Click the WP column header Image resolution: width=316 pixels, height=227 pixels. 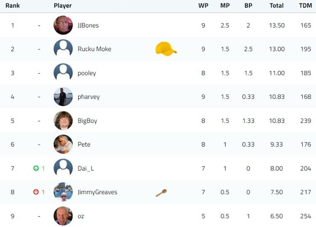(204, 5)
